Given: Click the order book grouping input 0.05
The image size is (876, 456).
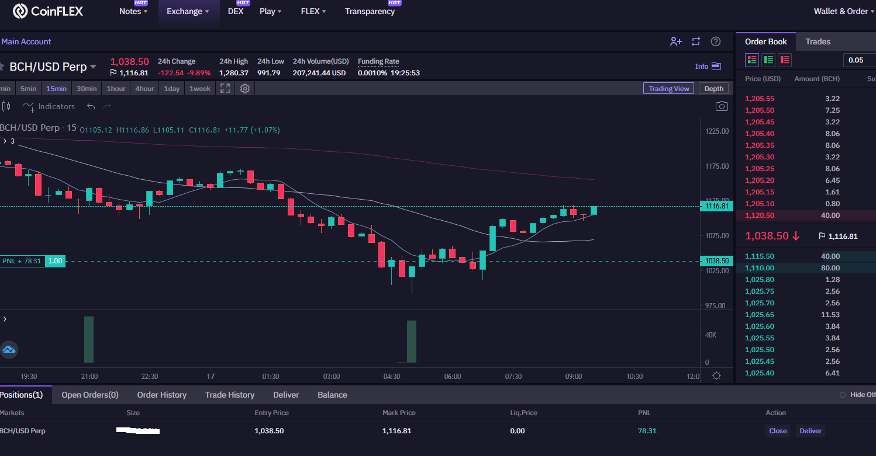Looking at the screenshot, I should click(x=859, y=60).
